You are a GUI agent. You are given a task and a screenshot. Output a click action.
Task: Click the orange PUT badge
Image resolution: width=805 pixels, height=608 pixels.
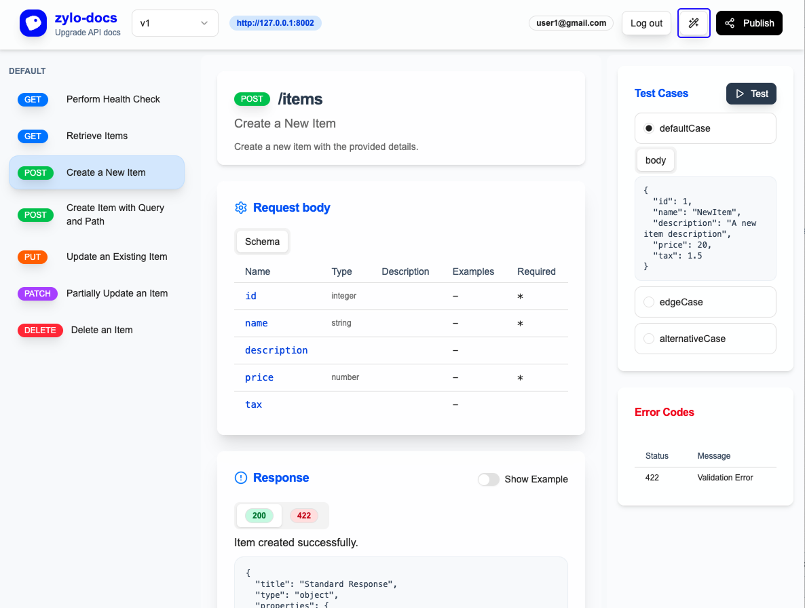[x=33, y=256]
